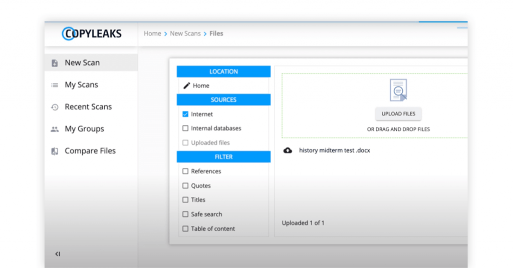The width and height of the screenshot is (513, 268).
Task: Go to Home in the breadcrumb
Action: [152, 33]
